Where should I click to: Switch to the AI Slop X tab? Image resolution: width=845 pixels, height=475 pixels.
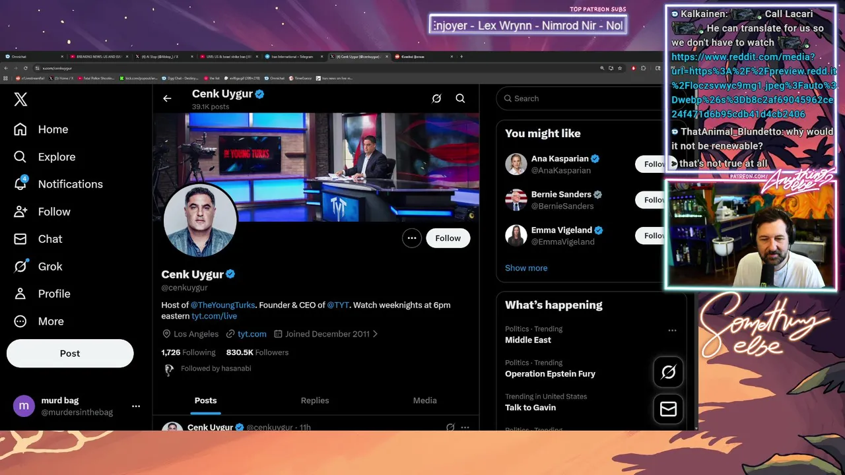click(164, 57)
